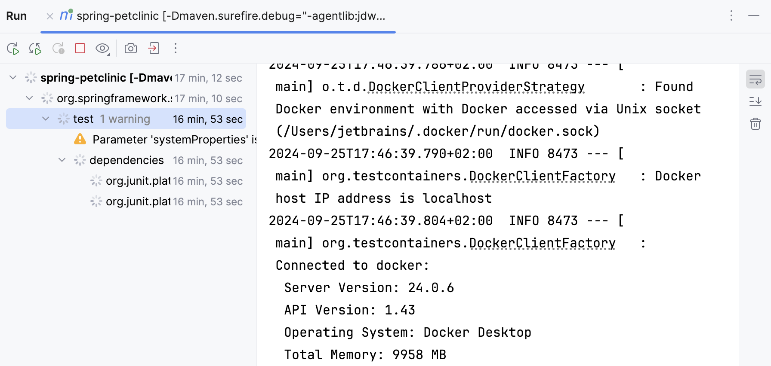This screenshot has width=771, height=366.
Task: Close the spring-petclinic run tab
Action: 50,16
